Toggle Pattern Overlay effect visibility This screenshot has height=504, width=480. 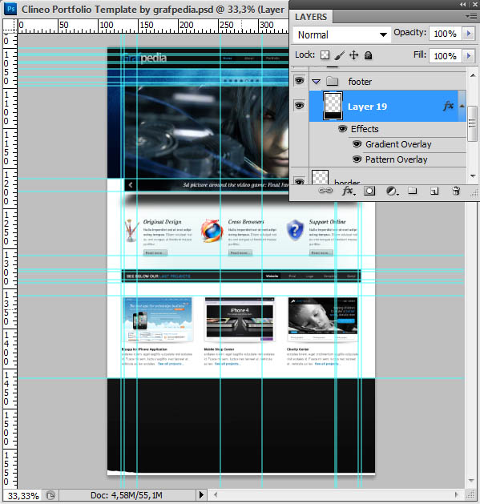coord(357,159)
